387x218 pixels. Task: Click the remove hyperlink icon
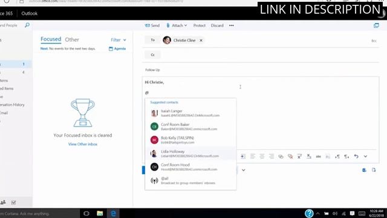(x=290, y=156)
